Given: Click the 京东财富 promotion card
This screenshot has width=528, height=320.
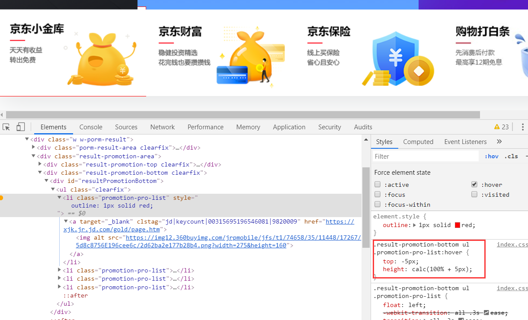Looking at the screenshot, I should click(x=221, y=53).
